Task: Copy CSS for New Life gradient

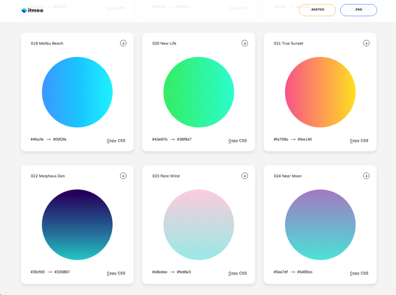Action: [237, 140]
